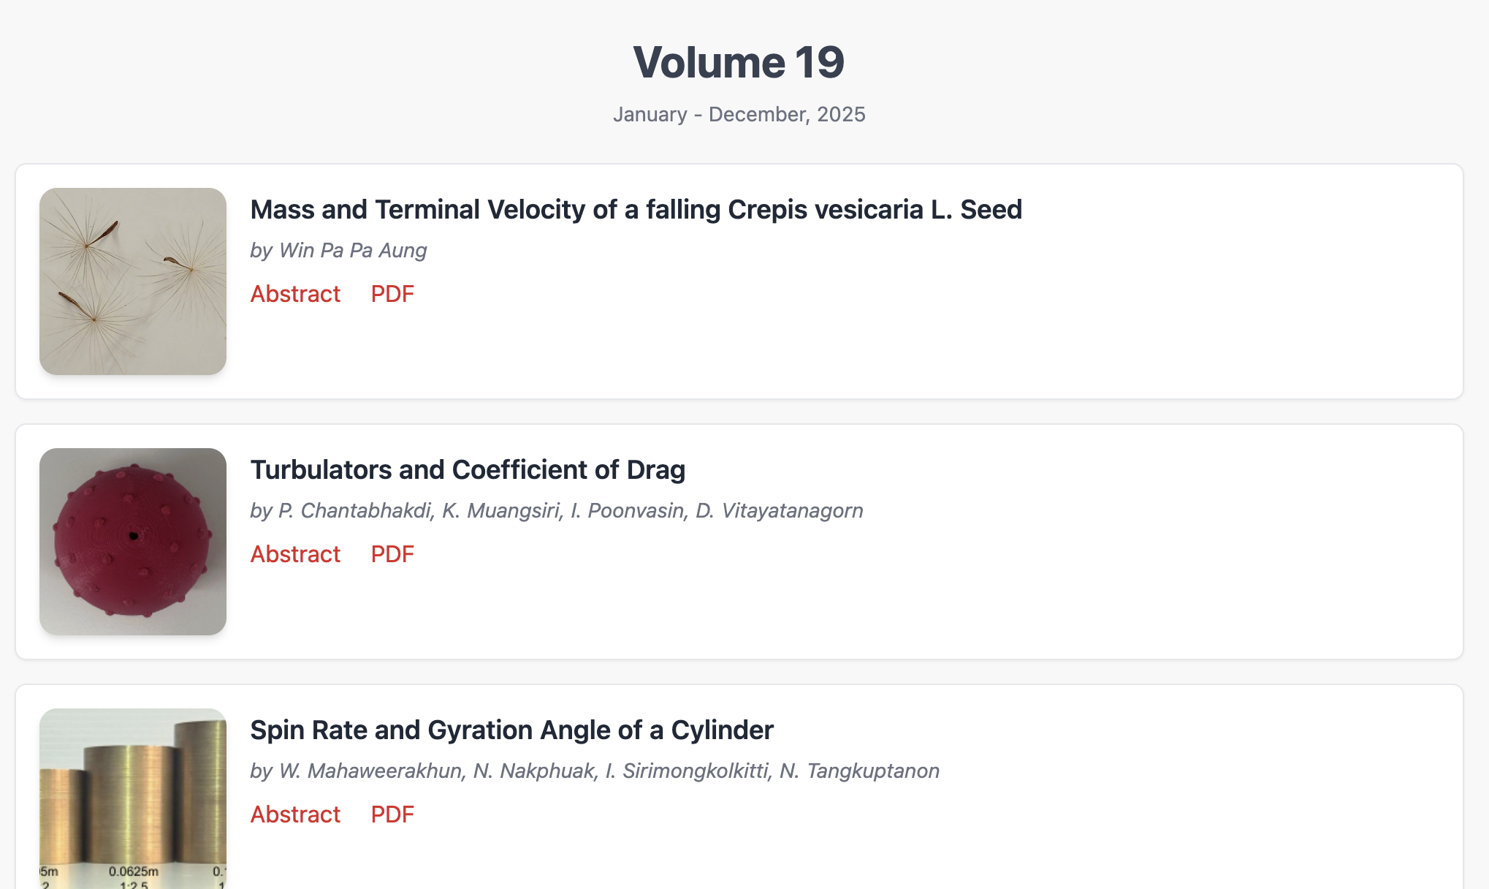This screenshot has width=1489, height=889.
Task: Select the Turbulators and Coefficient of Drag title
Action: pyautogui.click(x=468, y=470)
